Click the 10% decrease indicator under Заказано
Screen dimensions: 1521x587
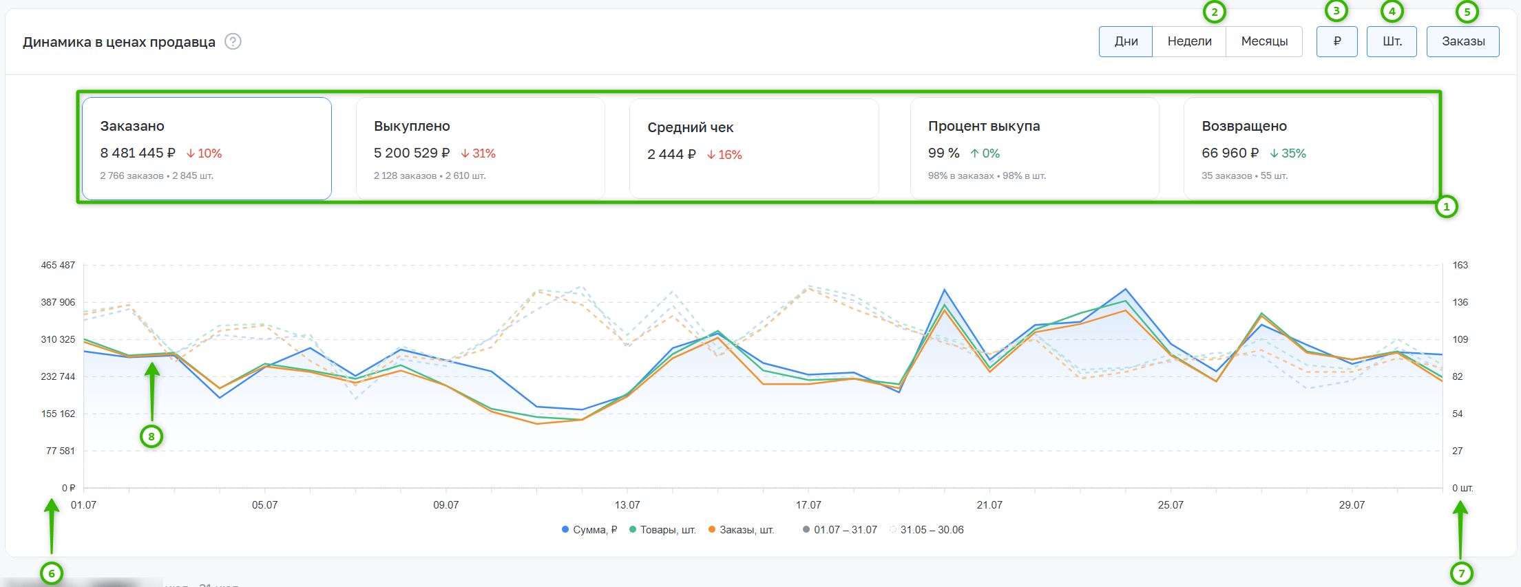click(204, 153)
